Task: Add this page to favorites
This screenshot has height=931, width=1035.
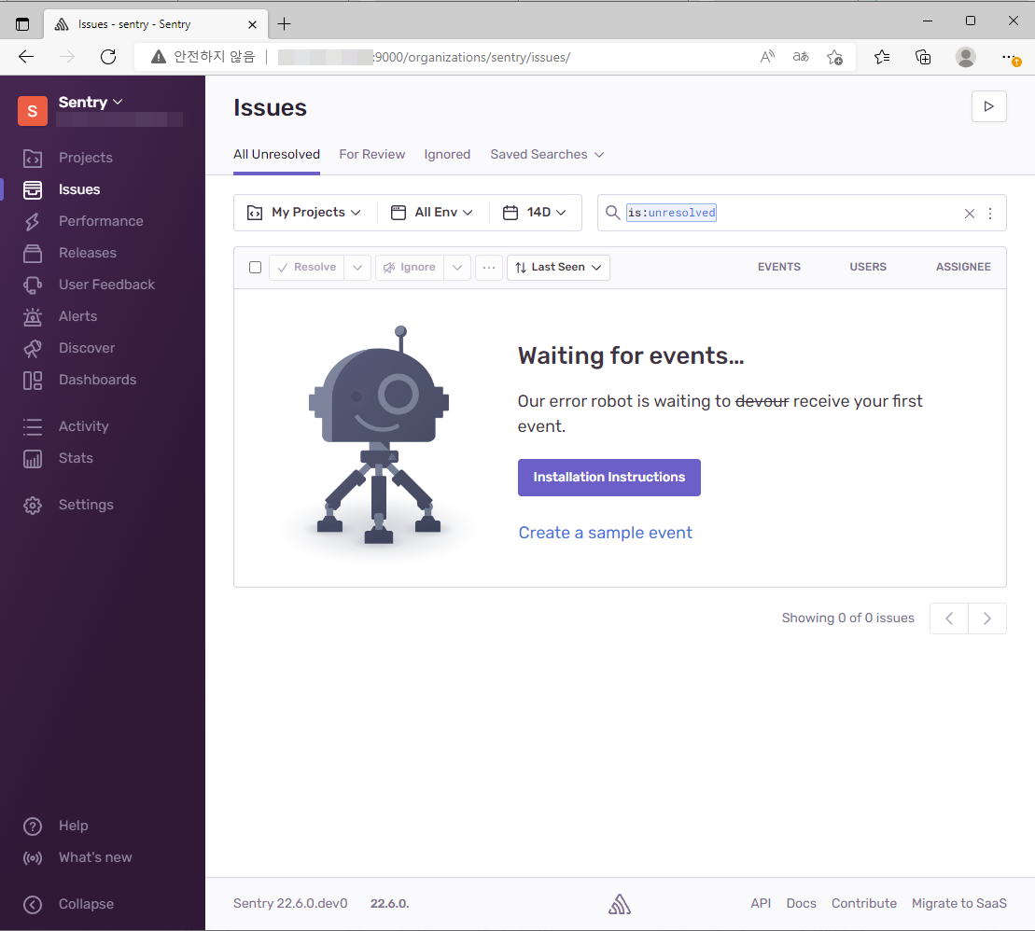Action: point(834,58)
